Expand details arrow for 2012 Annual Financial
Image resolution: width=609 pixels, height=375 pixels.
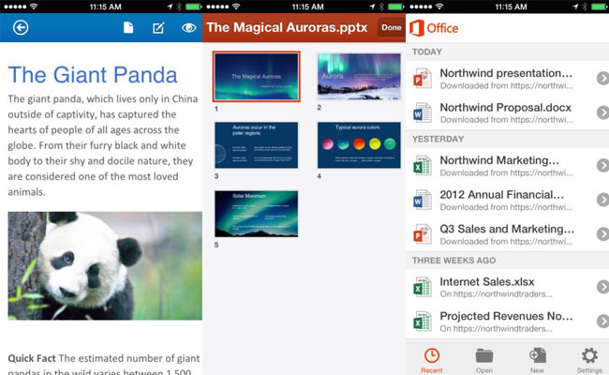pos(602,200)
